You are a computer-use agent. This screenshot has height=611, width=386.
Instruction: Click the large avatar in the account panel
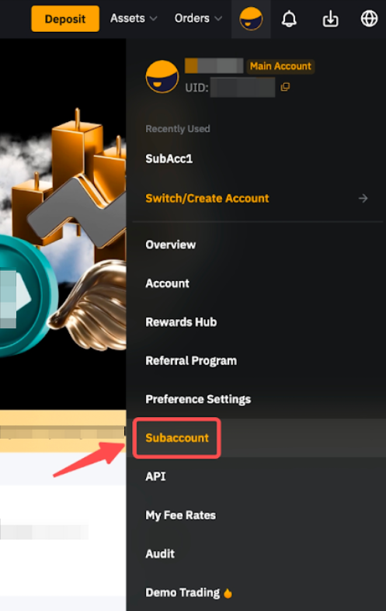(x=162, y=76)
